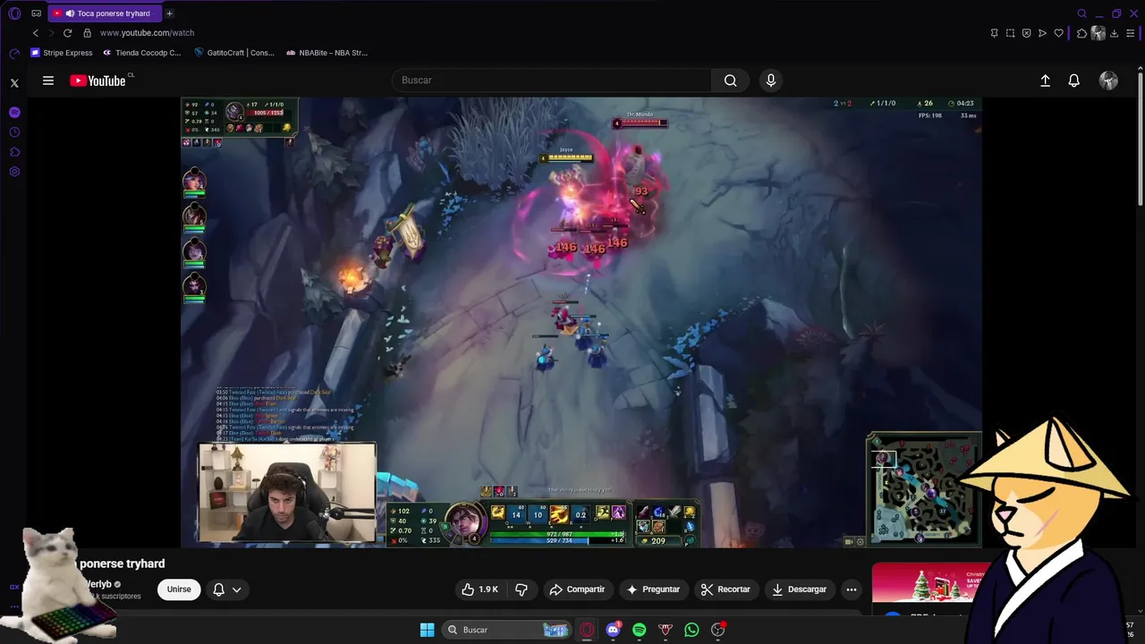Focus the YouTube Buscar search field
The height and width of the screenshot is (644, 1145).
tap(552, 80)
